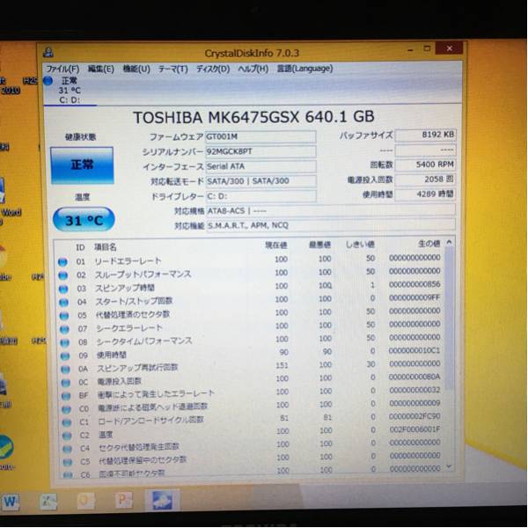Image resolution: width=528 pixels, height=528 pixels.
Task: Open PowerPoint from the taskbar
Action: point(123,501)
